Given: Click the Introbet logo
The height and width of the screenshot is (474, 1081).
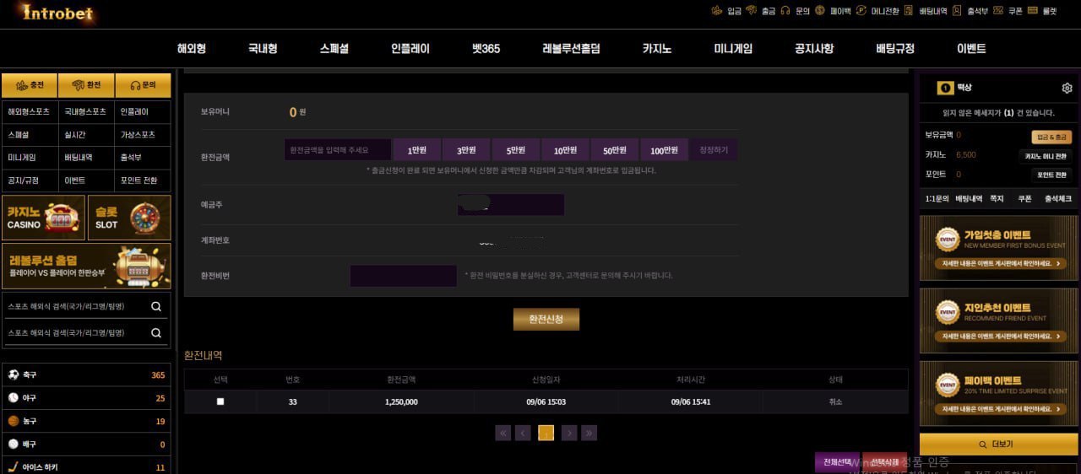Looking at the screenshot, I should pos(57,13).
